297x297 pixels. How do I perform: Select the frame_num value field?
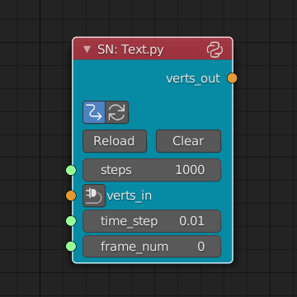point(152,247)
